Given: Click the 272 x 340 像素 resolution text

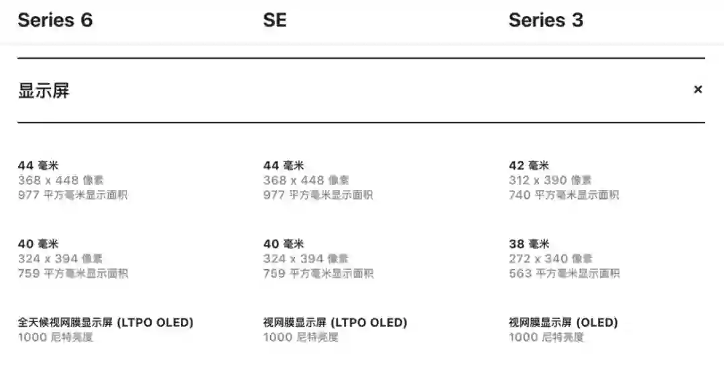Looking at the screenshot, I should click(x=550, y=258).
